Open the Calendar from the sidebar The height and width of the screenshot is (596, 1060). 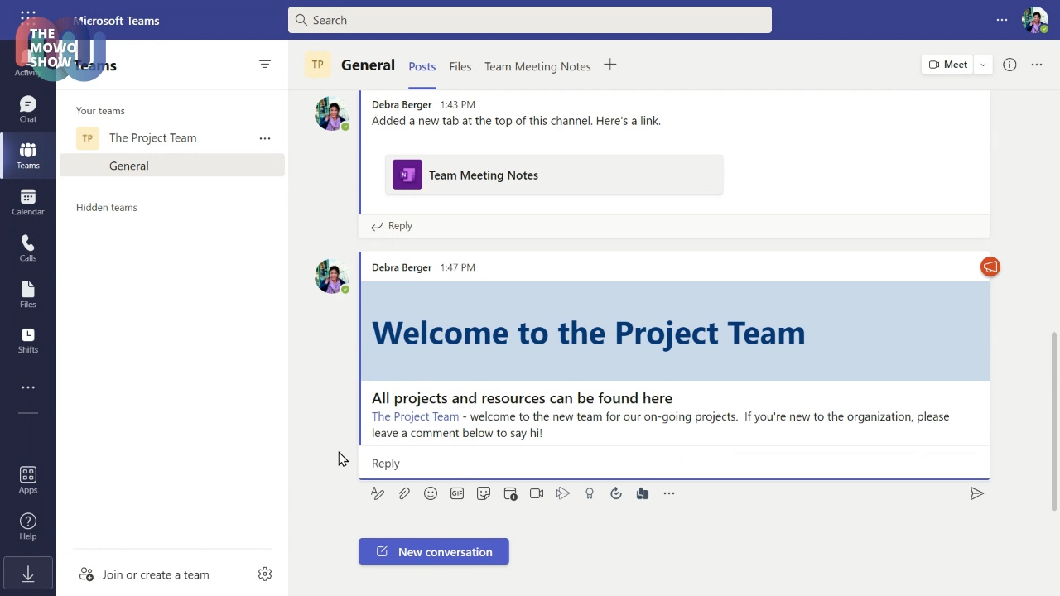[x=27, y=200]
